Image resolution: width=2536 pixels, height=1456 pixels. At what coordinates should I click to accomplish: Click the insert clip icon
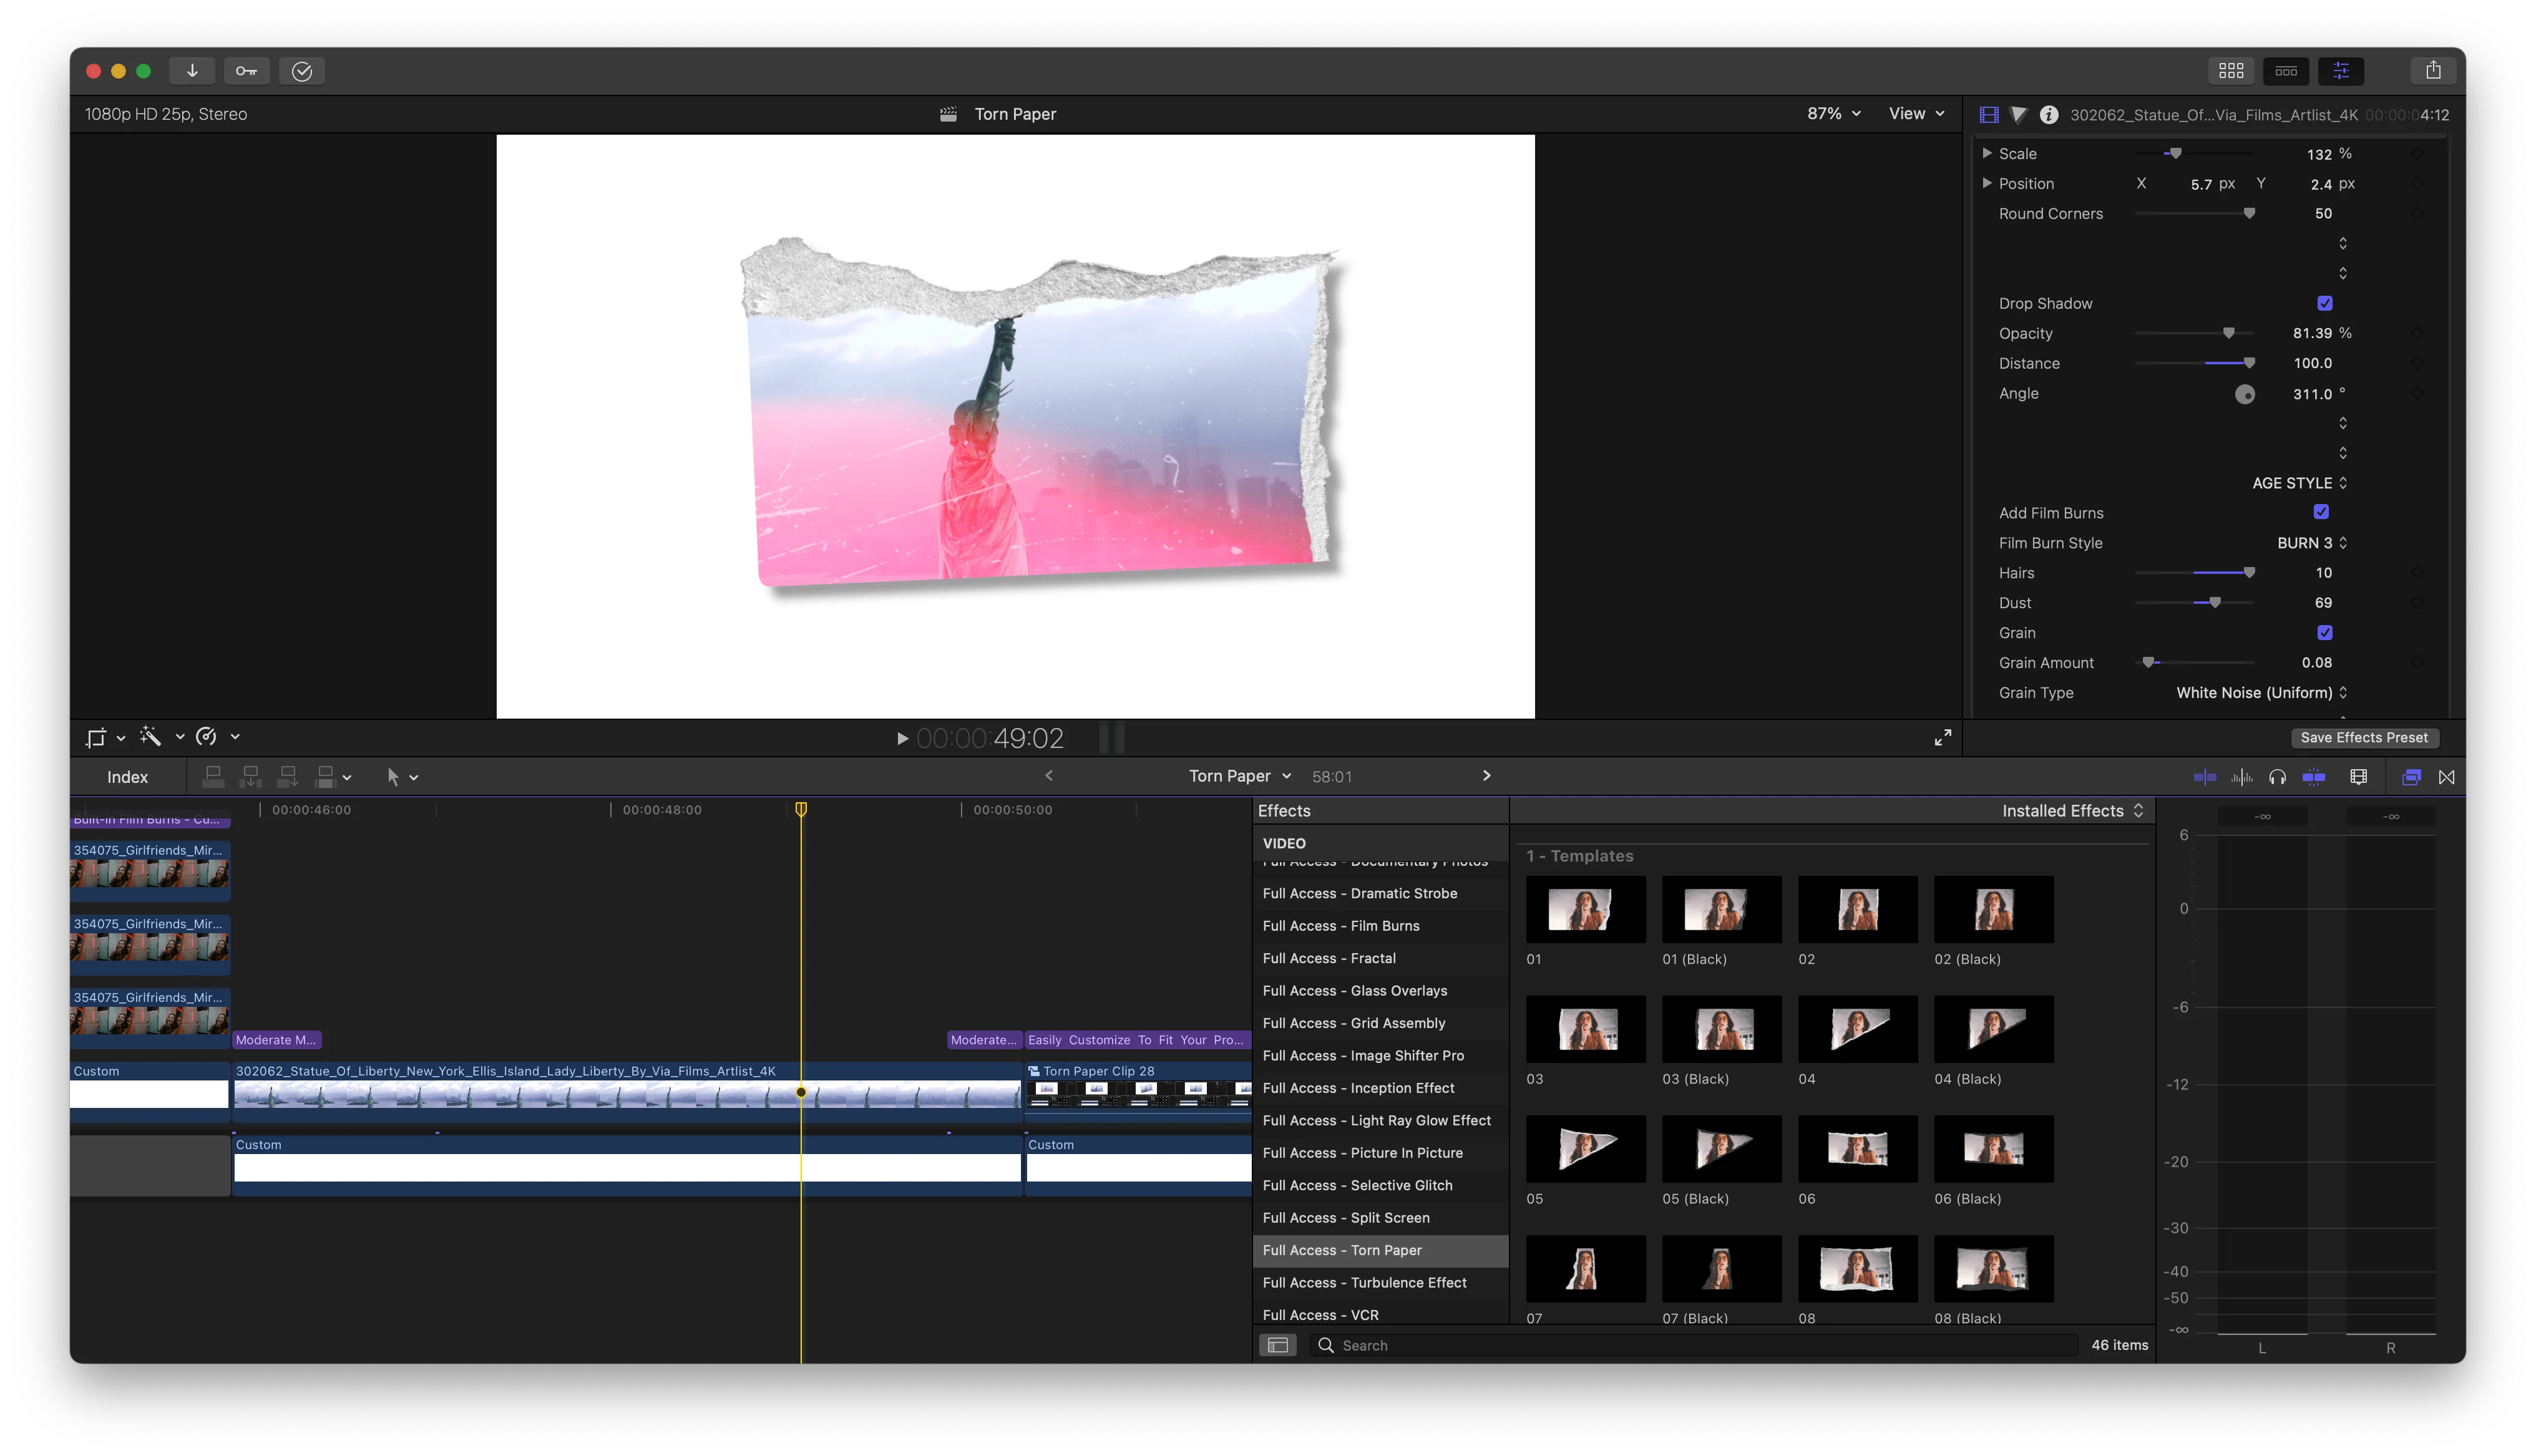click(x=251, y=776)
